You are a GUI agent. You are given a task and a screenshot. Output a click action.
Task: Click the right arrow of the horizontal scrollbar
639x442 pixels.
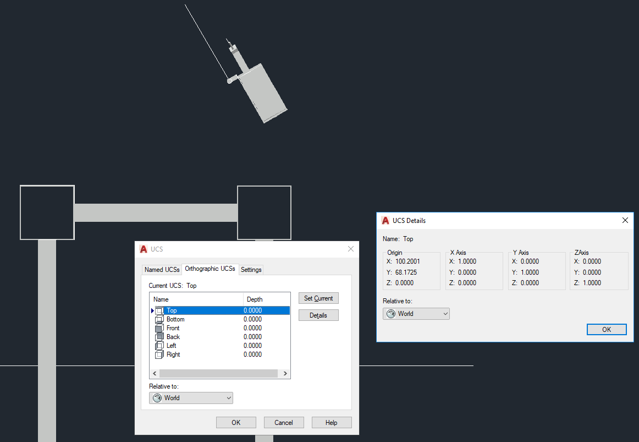(x=285, y=373)
